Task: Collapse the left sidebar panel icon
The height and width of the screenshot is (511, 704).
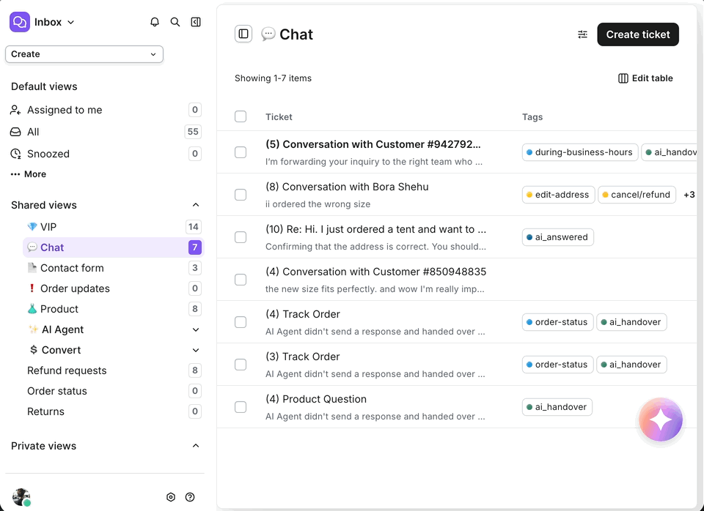Action: [196, 22]
